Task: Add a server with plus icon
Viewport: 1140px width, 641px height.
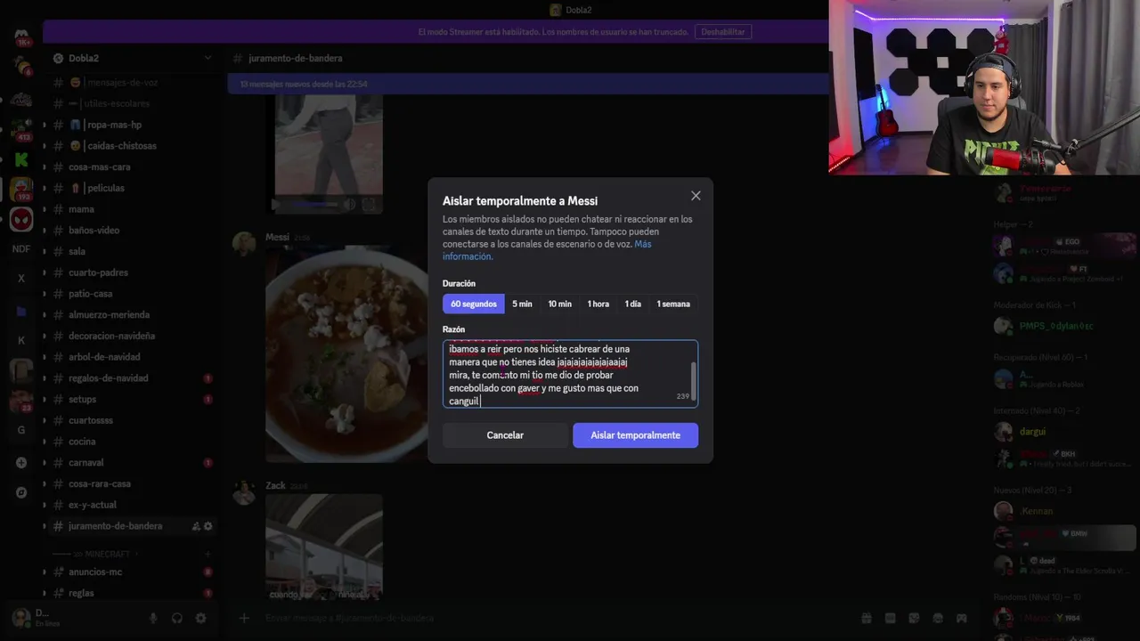Action: click(x=21, y=463)
